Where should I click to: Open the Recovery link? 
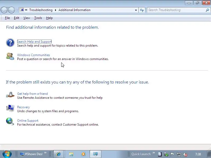pos(23,107)
